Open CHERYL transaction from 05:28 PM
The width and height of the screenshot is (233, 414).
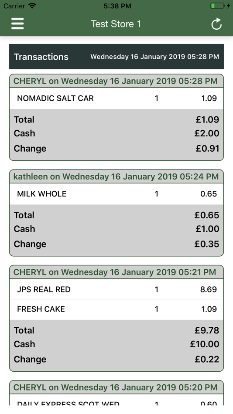click(116, 81)
